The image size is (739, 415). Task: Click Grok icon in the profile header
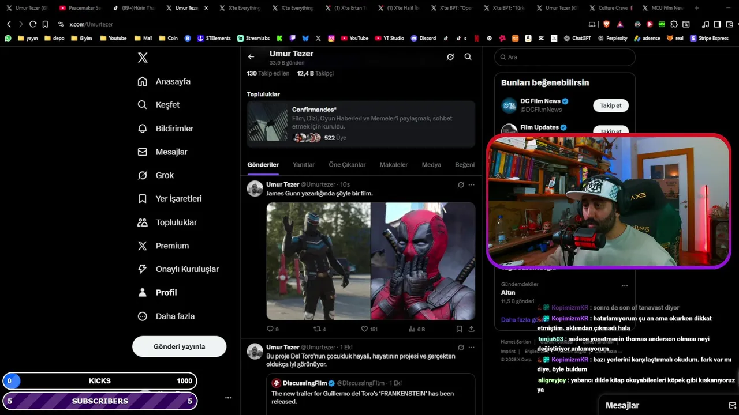(450, 57)
